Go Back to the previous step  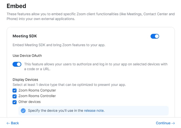[x=13, y=123]
